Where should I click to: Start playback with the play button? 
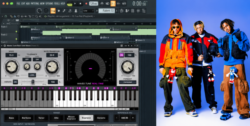(x=75, y=3)
